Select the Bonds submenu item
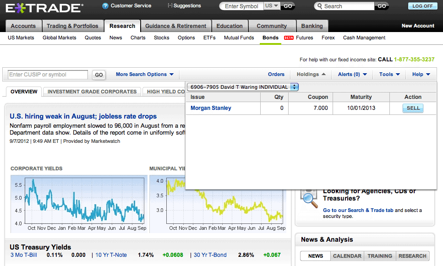Viewport: 443px width, 266px height. pyautogui.click(x=270, y=38)
